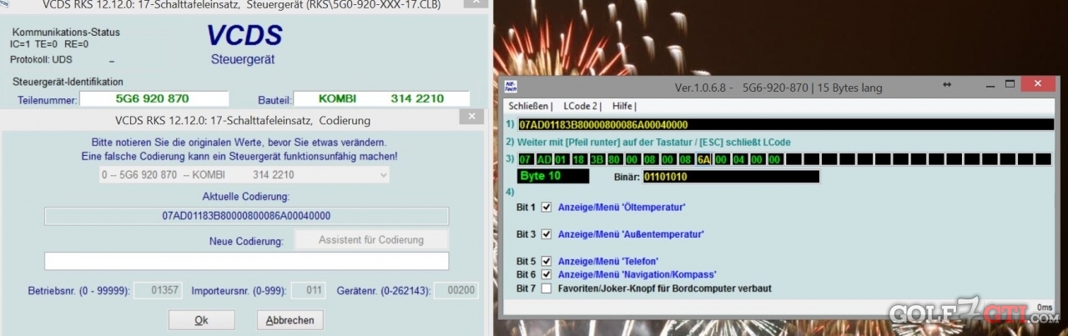The height and width of the screenshot is (336, 1068).
Task: Open the Schließen menu in LCode
Action: (529, 106)
